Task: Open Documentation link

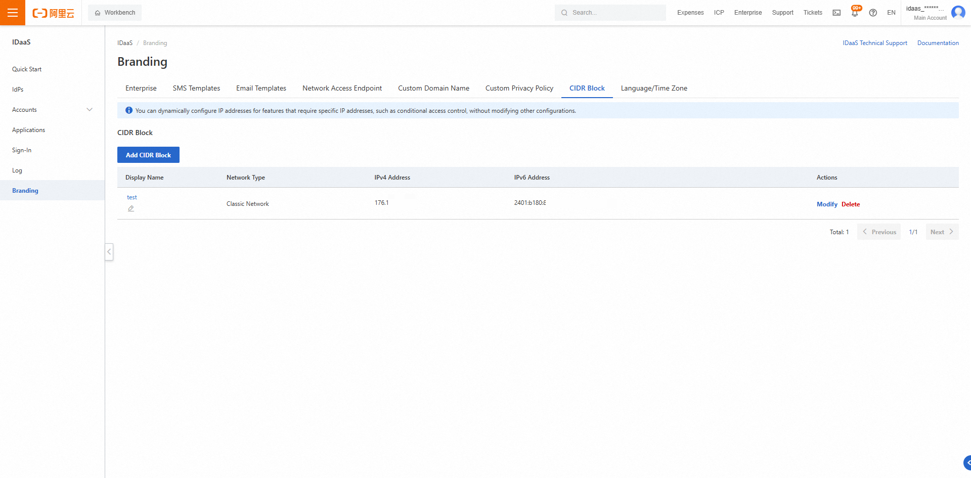Action: click(x=938, y=43)
